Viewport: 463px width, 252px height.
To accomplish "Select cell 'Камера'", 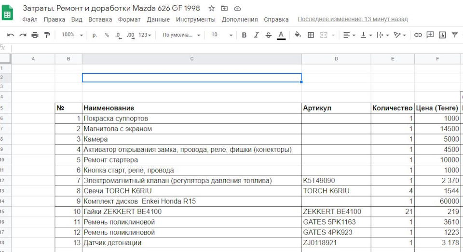I will [x=191, y=139].
